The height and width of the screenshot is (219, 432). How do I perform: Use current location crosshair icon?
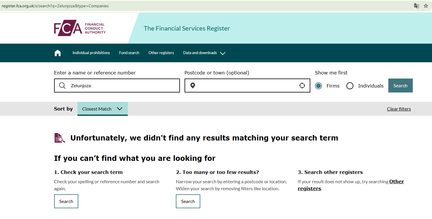tap(302, 86)
